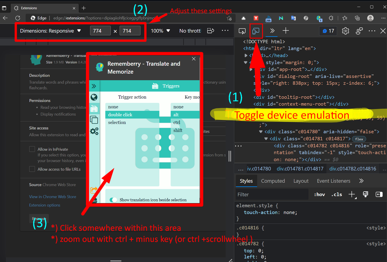Open the globe languages section in Rememberry
This screenshot has width=387, height=262.
(x=94, y=98)
